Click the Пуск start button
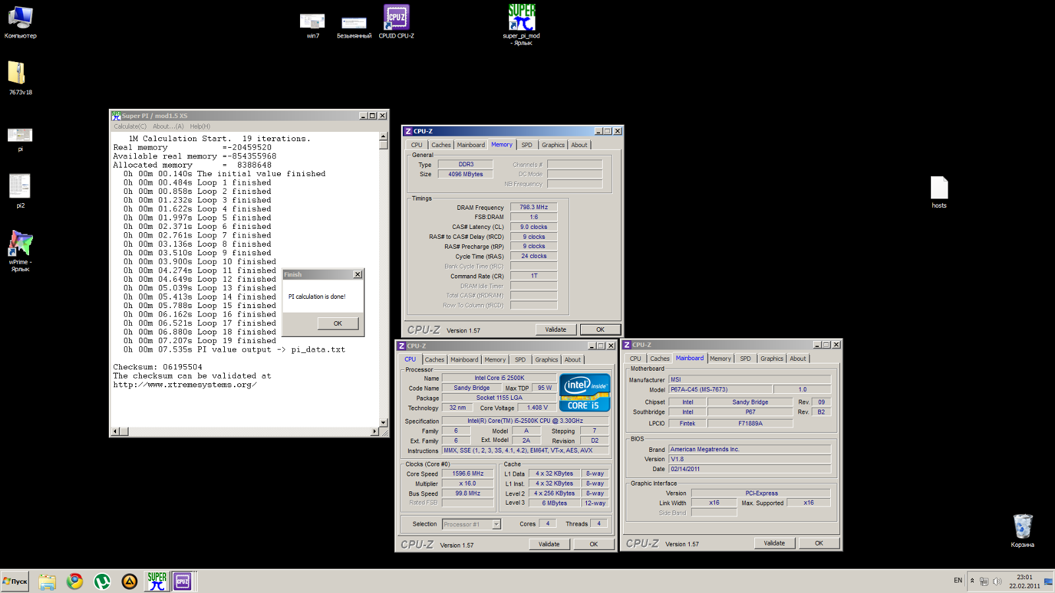 point(15,581)
